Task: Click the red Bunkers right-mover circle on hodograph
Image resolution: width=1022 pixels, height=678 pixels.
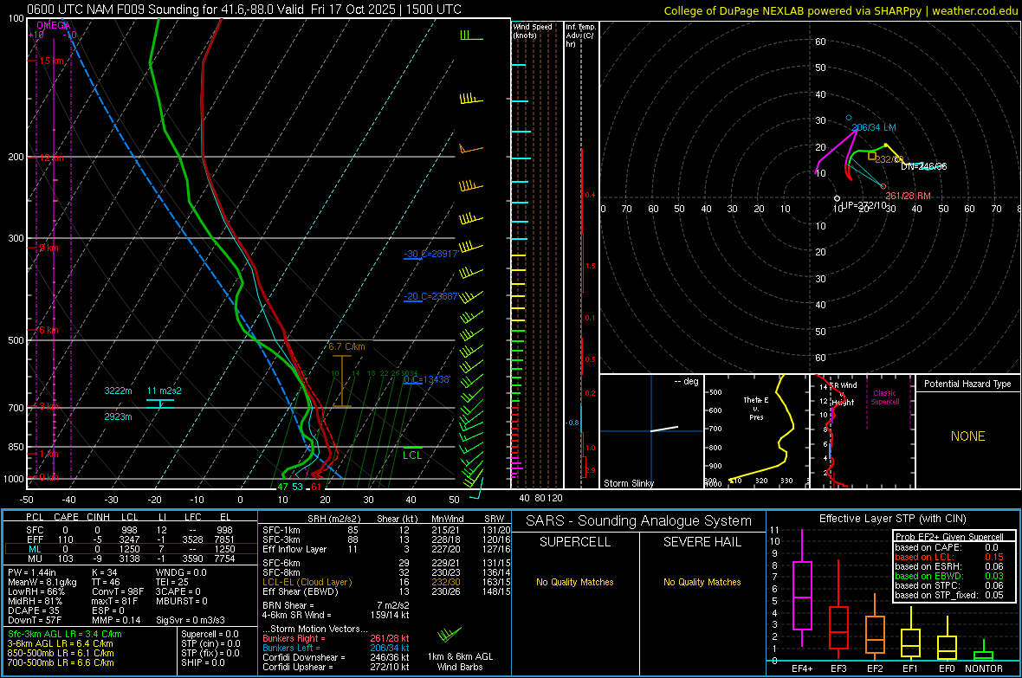Action: 883,186
